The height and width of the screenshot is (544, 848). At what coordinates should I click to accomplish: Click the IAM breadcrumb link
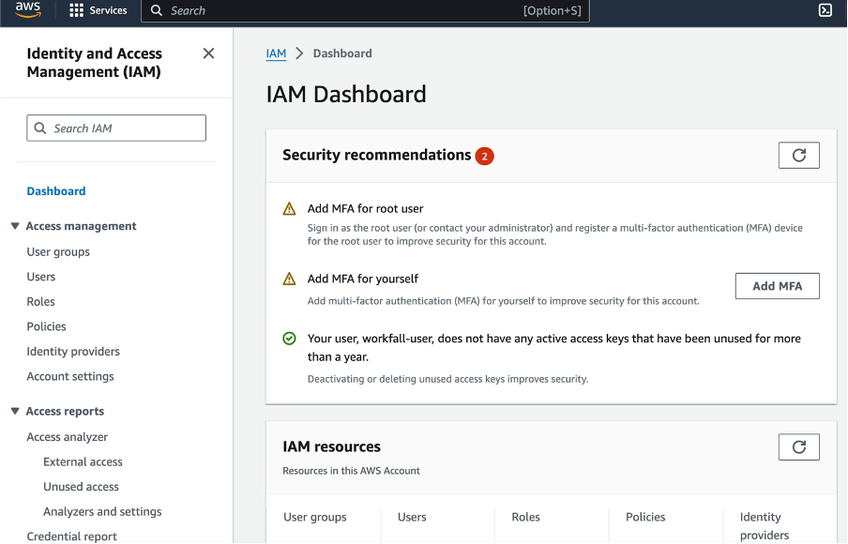click(276, 53)
